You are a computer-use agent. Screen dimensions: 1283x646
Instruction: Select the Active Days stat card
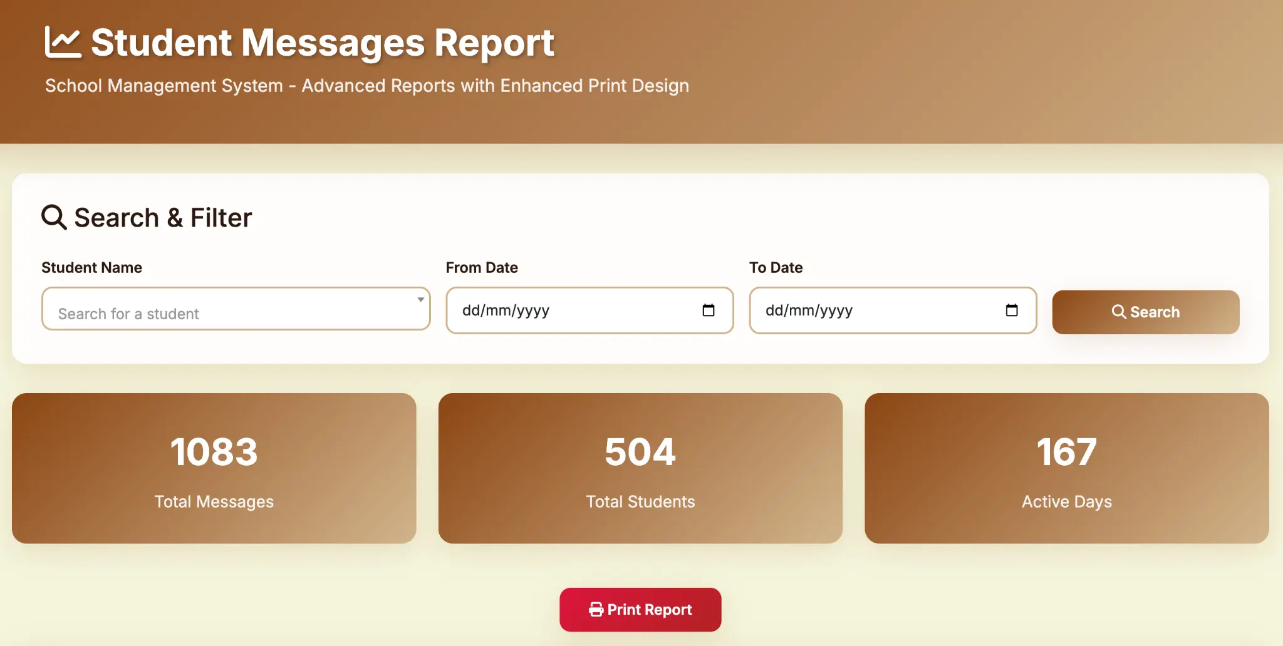(x=1067, y=468)
